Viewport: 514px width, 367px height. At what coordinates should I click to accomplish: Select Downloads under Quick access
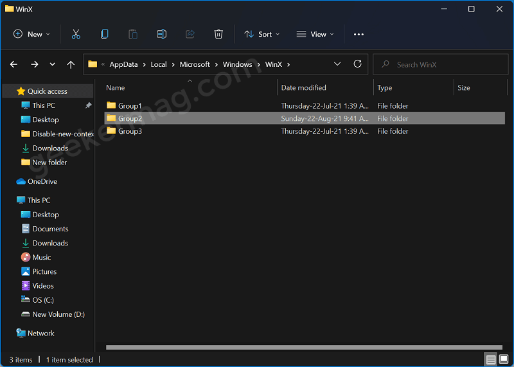click(x=50, y=148)
